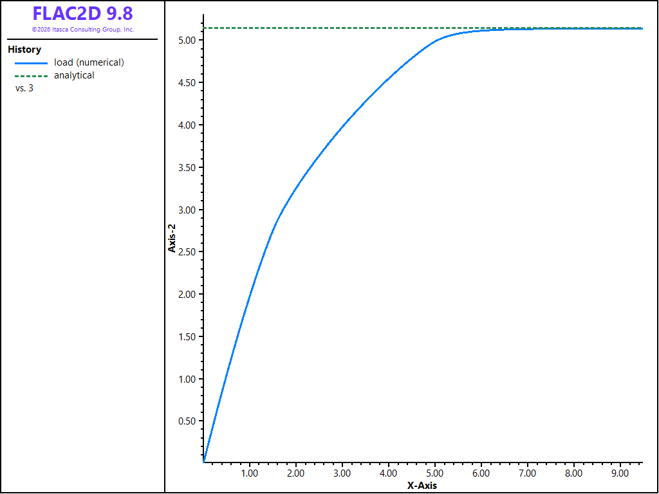Click the Axis-2 vertical axis title

[x=172, y=238]
